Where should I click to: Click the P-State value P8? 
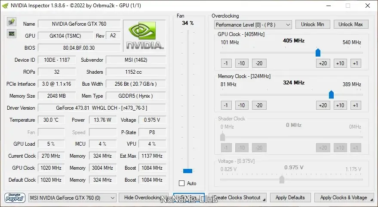click(152, 132)
